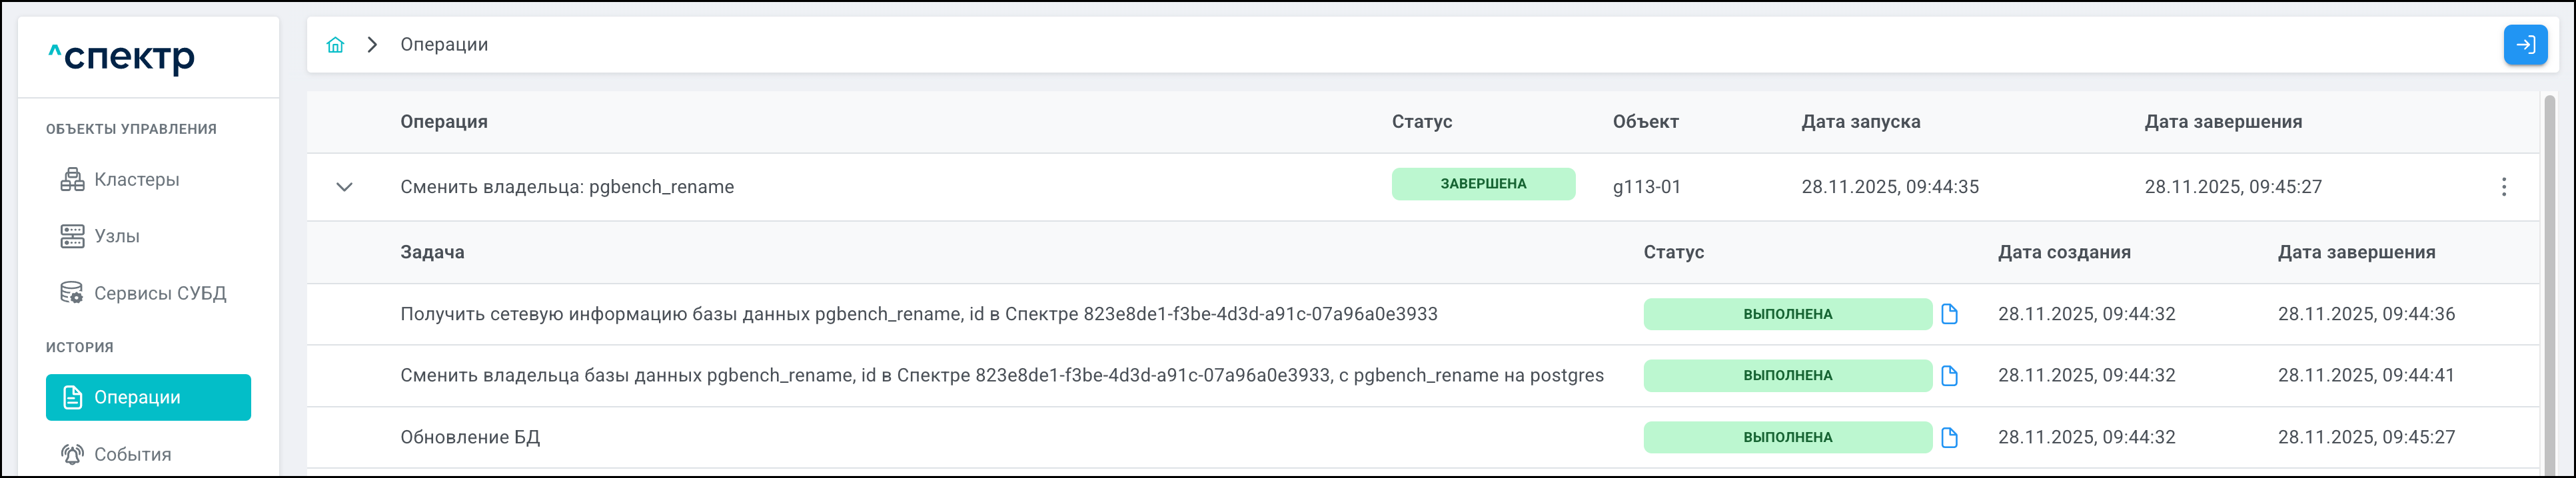Click the Сервисы СУБД database icon

[x=72, y=293]
